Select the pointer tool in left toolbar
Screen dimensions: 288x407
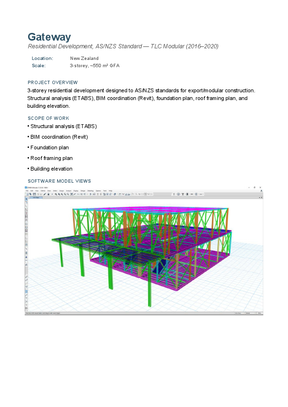26,199
